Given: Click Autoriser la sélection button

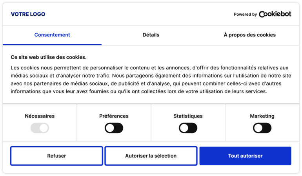Looking at the screenshot, I should click(x=151, y=156).
